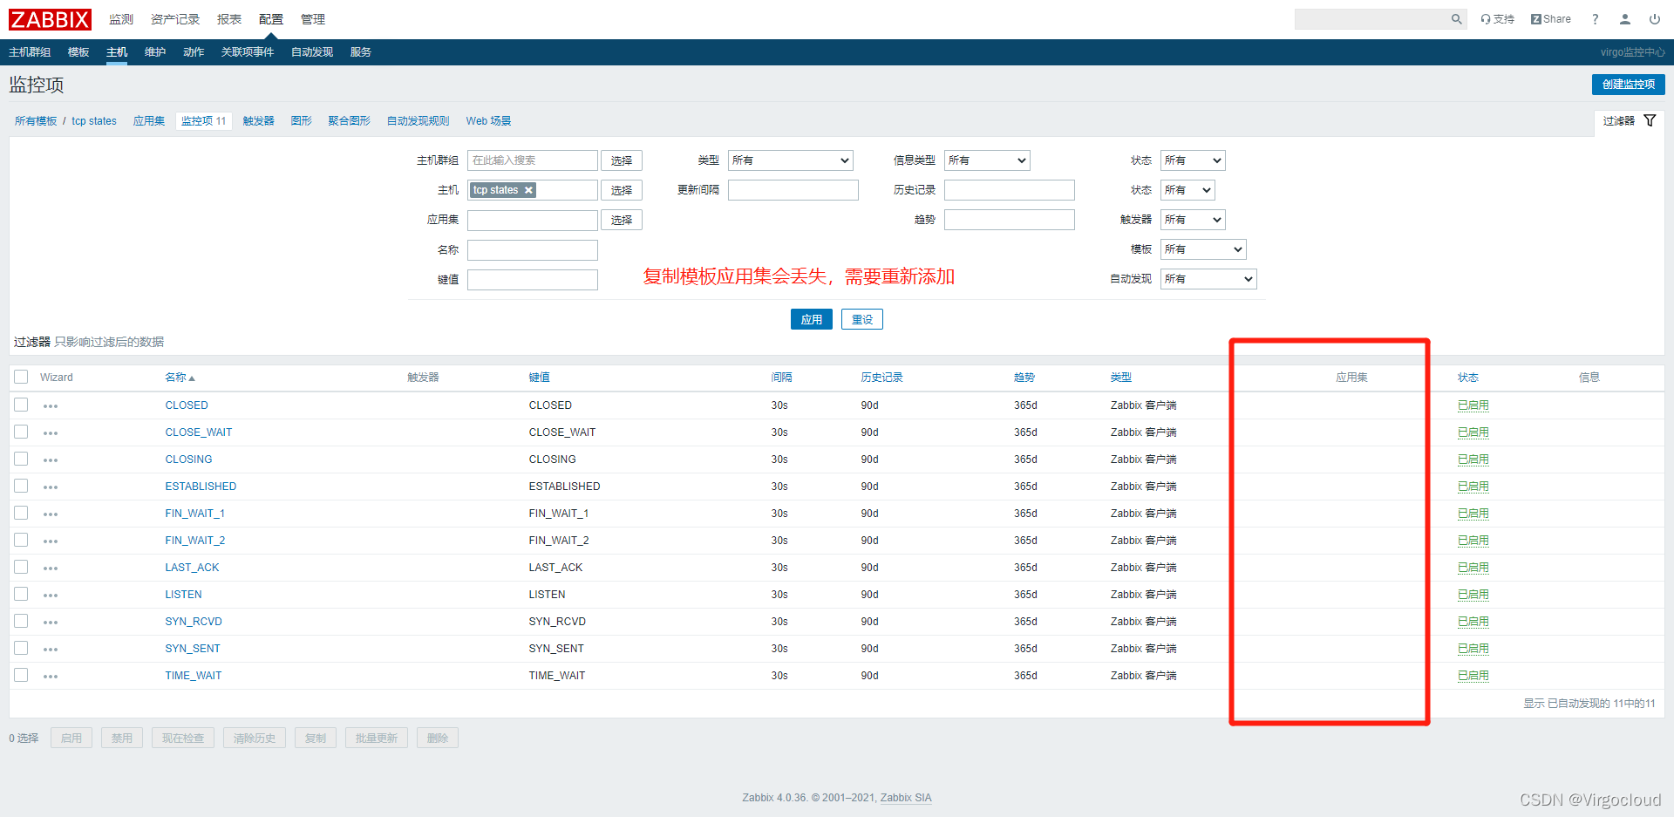Click the ZABBIX logo
Screen dimensions: 1674x817
click(x=50, y=19)
